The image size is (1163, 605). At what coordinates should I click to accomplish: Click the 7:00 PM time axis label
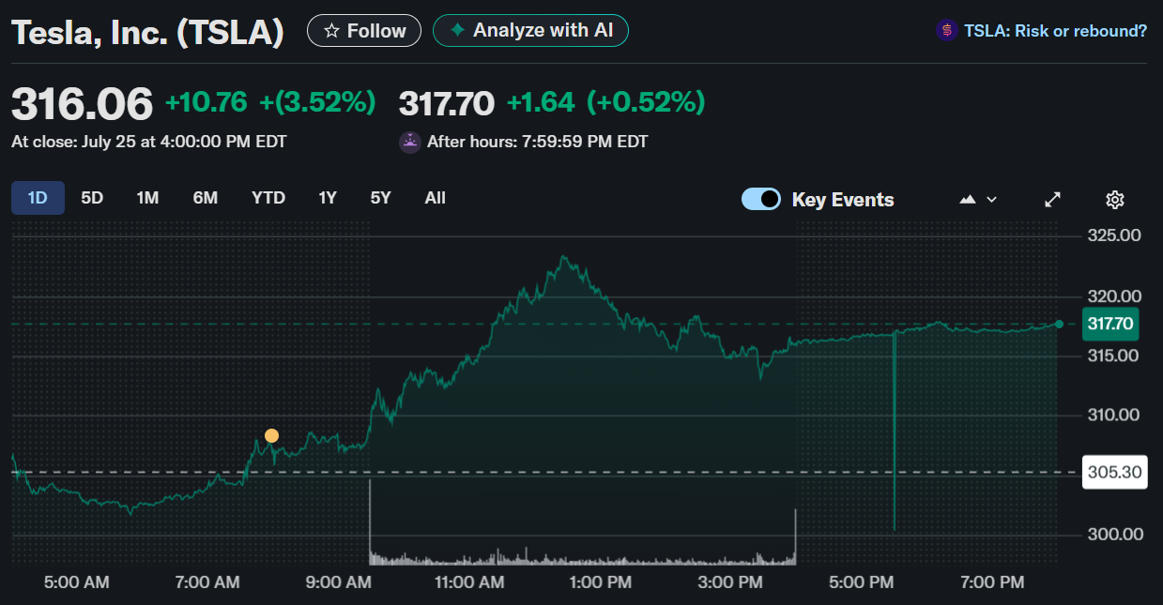coord(991,582)
